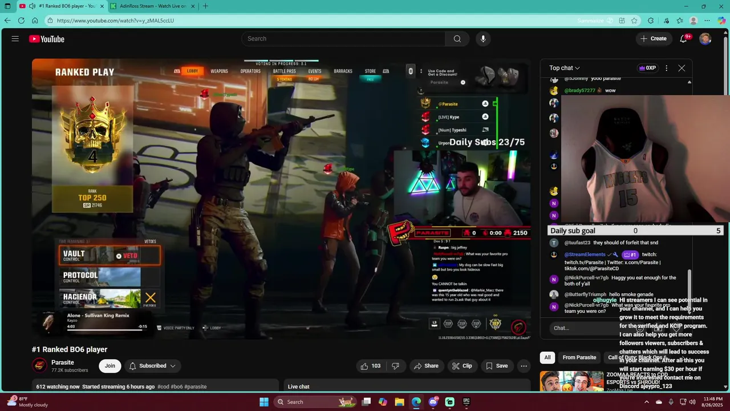The image size is (730, 411).
Task: Open a new browser tab
Action: click(205, 6)
